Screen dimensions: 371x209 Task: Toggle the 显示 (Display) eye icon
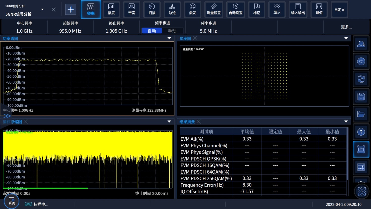coord(277,10)
